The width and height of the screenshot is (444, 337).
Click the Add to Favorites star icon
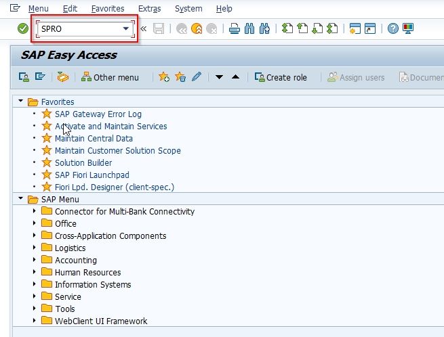pyautogui.click(x=164, y=77)
